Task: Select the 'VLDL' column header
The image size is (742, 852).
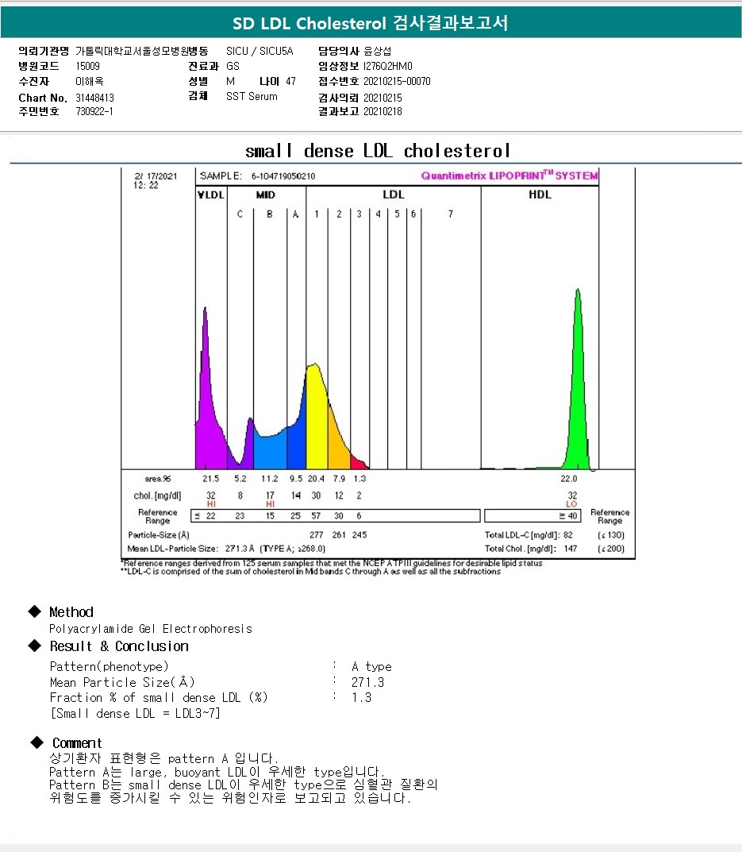Action: tap(211, 195)
